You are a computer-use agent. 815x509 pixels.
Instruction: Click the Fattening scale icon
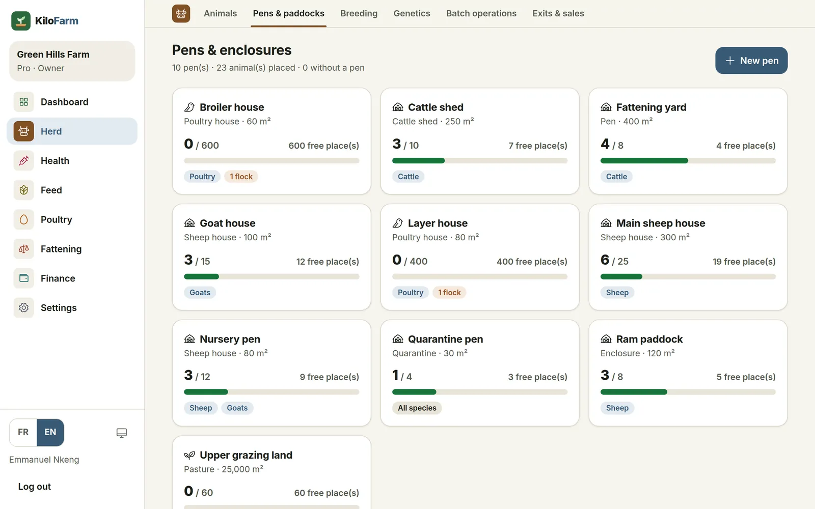click(24, 249)
